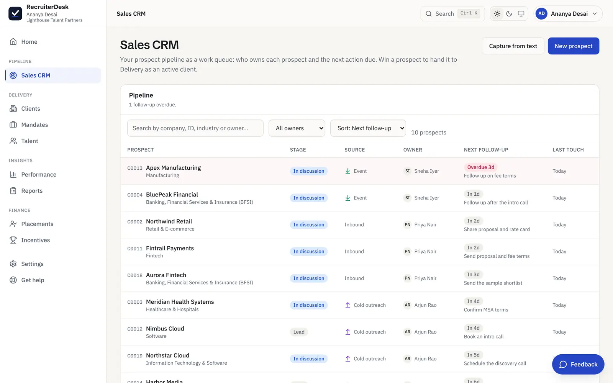The image size is (613, 383).
Task: Open the Search Ctrl K box
Action: 452,14
